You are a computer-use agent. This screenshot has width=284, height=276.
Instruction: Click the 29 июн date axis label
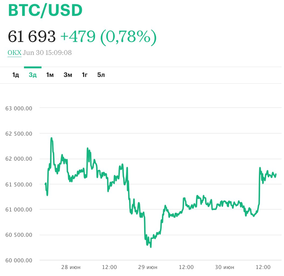(148, 267)
